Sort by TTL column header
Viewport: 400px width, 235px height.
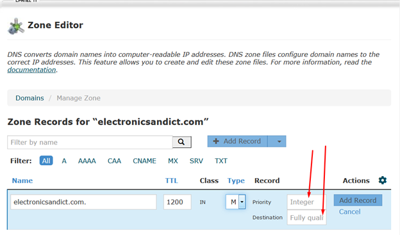[171, 181]
